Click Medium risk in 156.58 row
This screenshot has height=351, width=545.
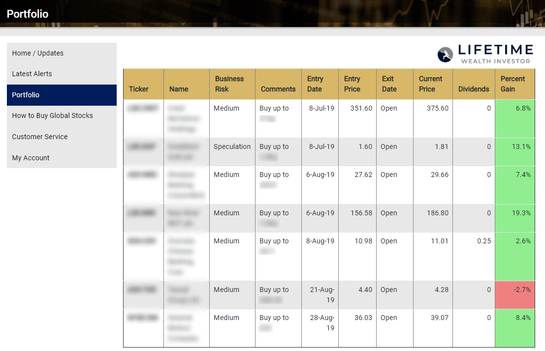(226, 213)
